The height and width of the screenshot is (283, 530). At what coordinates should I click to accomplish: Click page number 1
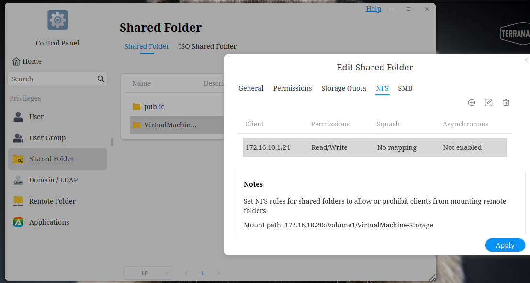click(203, 273)
